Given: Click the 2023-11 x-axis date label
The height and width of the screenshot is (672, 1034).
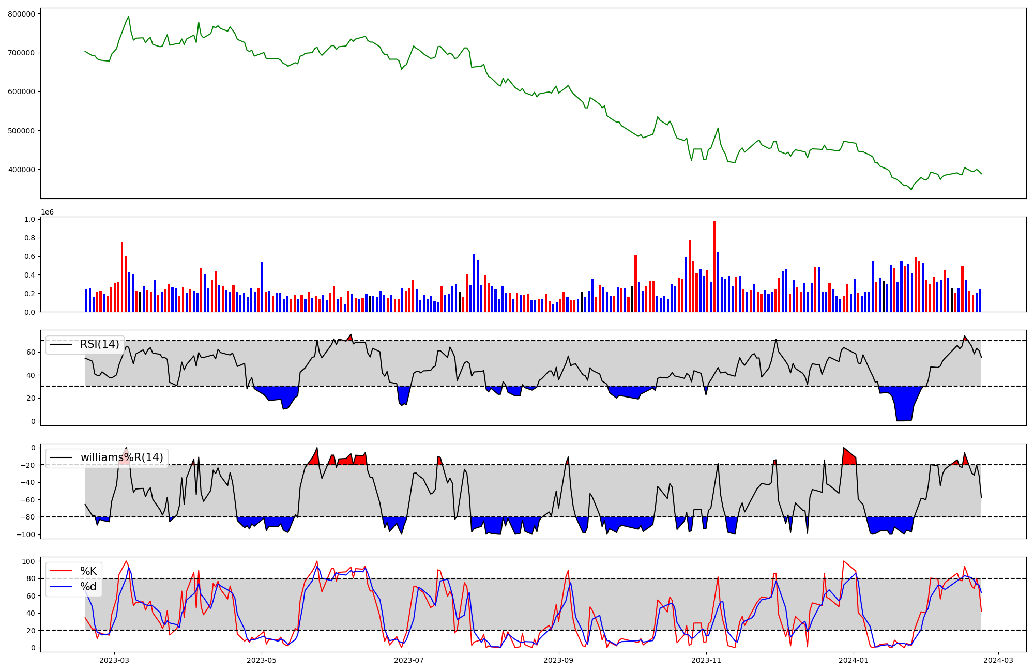Looking at the screenshot, I should pos(706,660).
